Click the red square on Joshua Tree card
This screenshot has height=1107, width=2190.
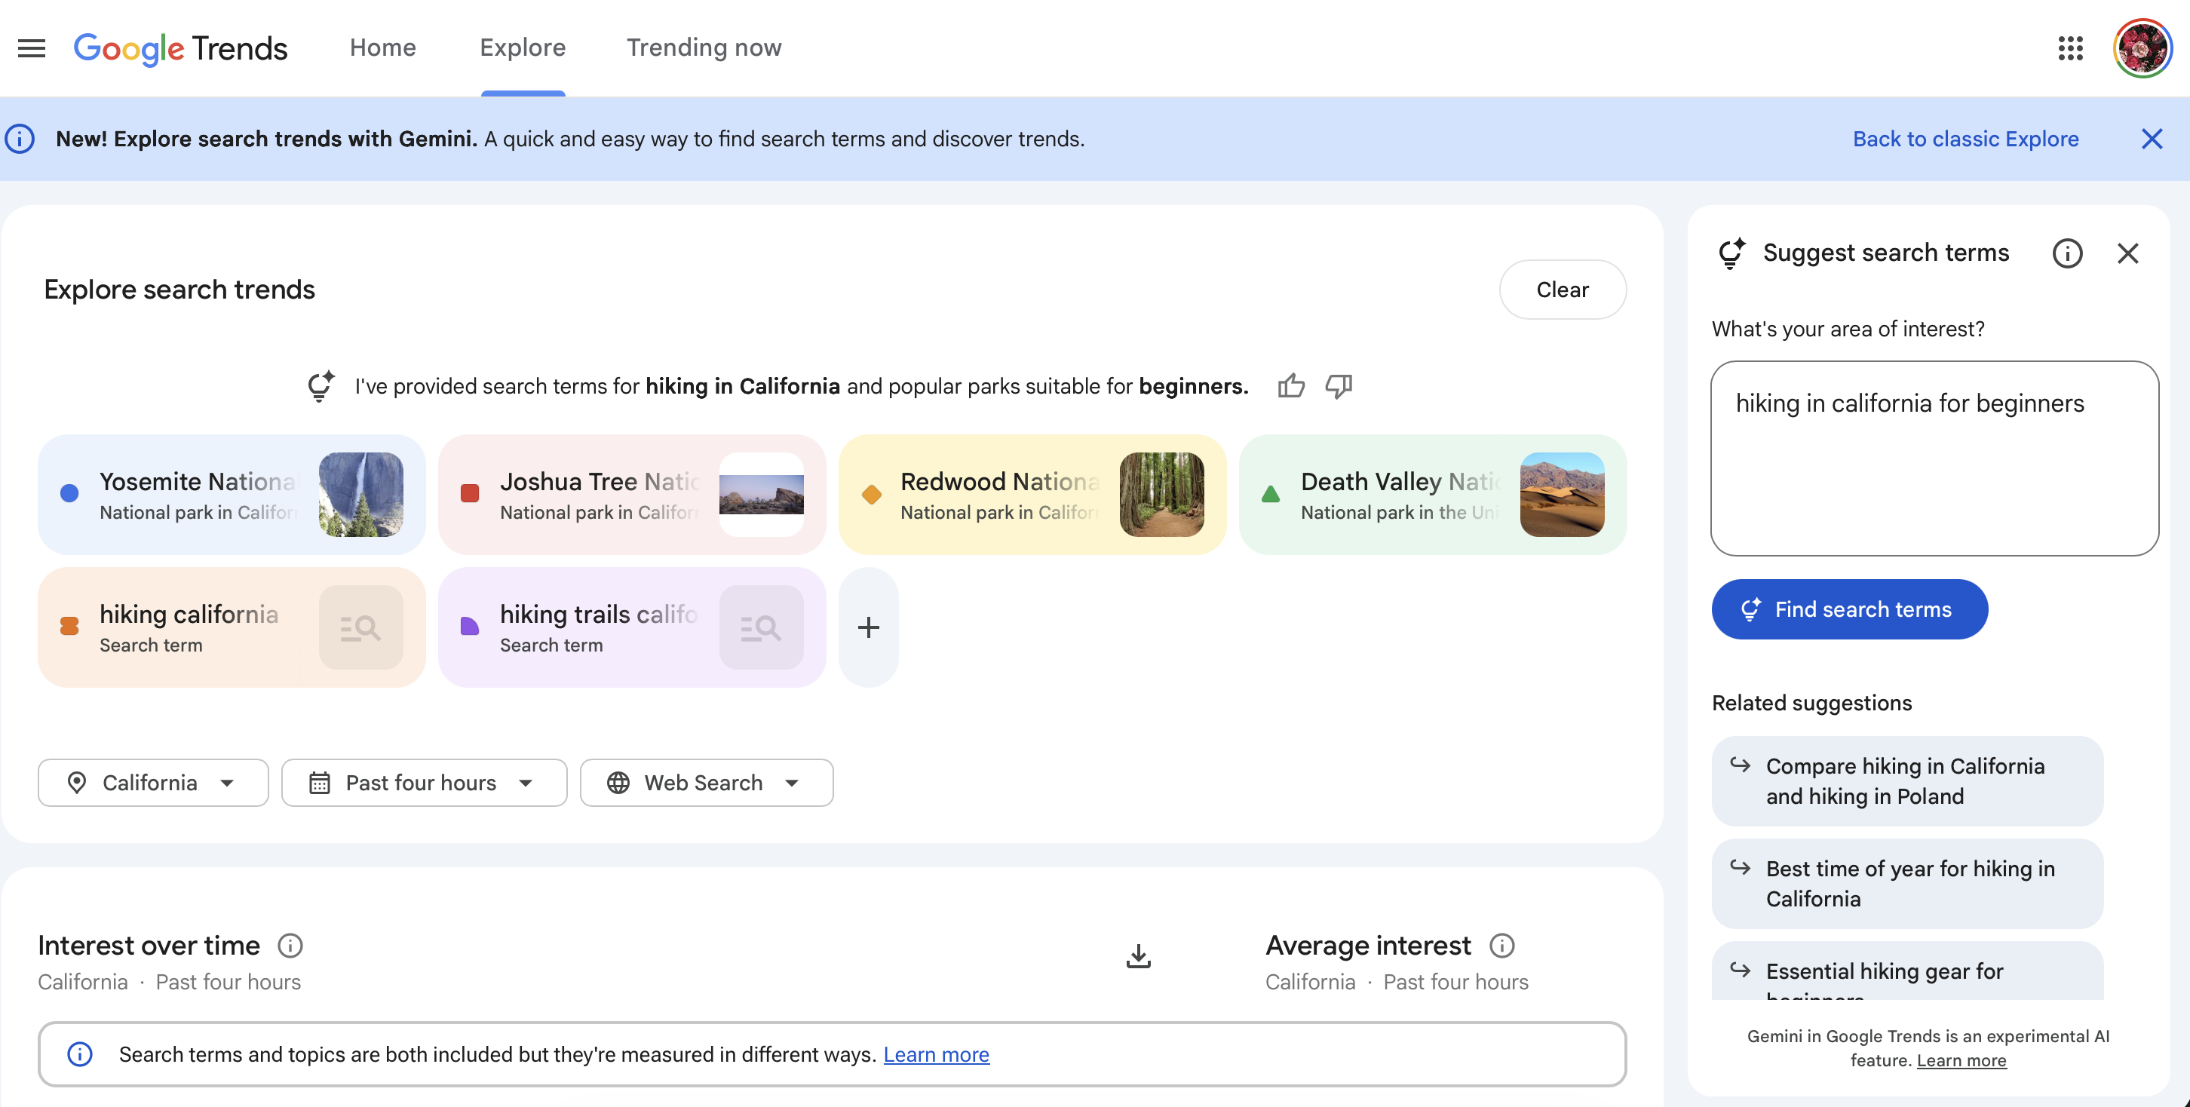coord(469,493)
